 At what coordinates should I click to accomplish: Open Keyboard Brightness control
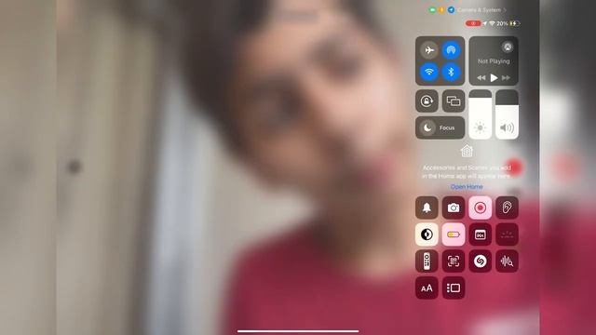[507, 234]
